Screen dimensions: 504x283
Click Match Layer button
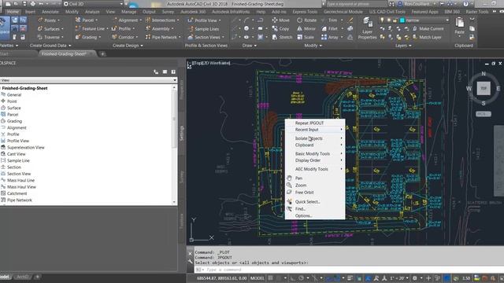(x=427, y=37)
